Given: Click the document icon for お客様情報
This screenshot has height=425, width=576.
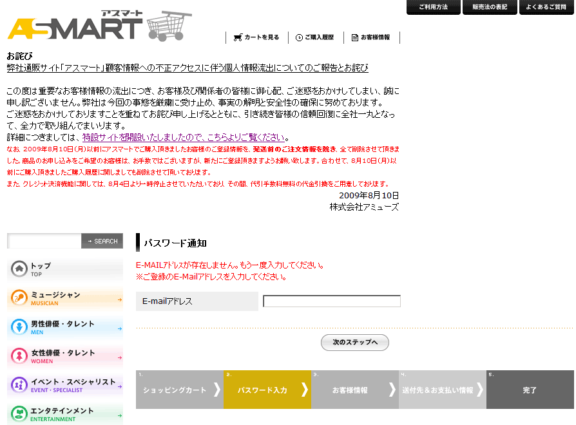Looking at the screenshot, I should 355,37.
